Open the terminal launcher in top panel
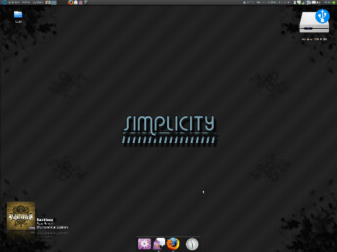Viewport: 337px width, 252px height. 86,3
